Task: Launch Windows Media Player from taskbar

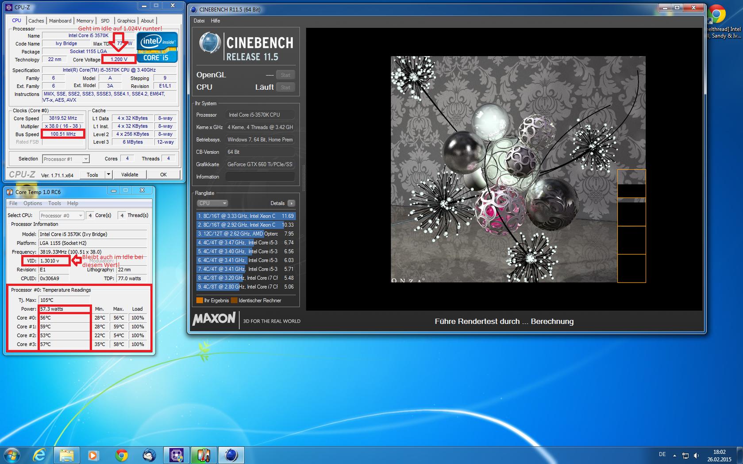Action: [93, 455]
